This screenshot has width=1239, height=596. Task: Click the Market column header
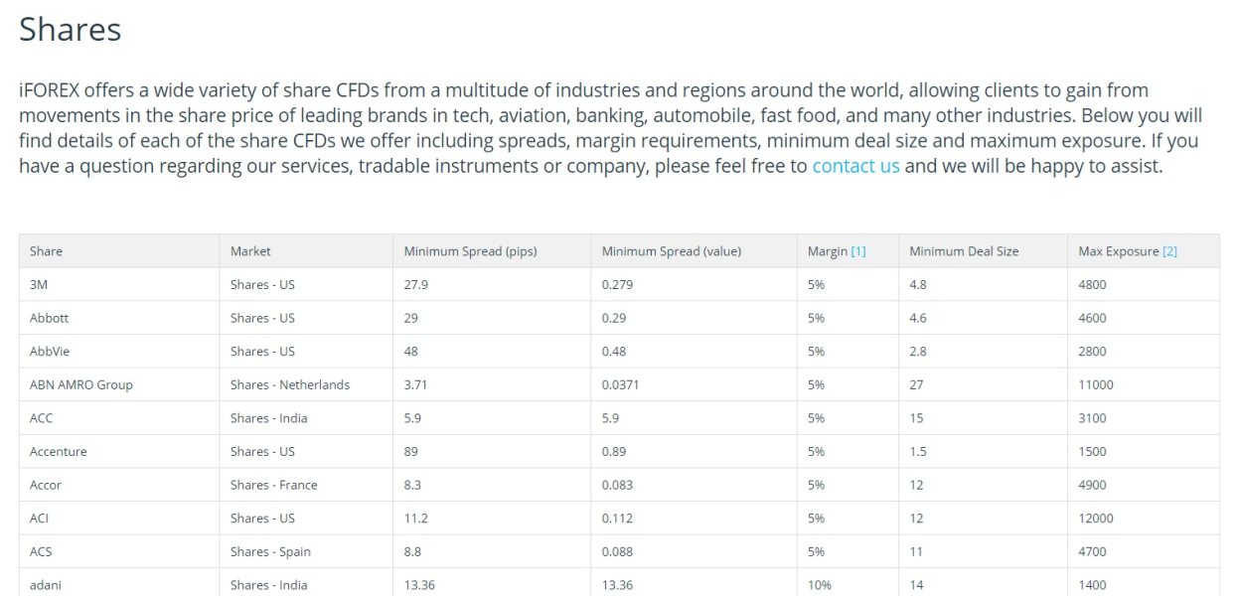coord(250,251)
